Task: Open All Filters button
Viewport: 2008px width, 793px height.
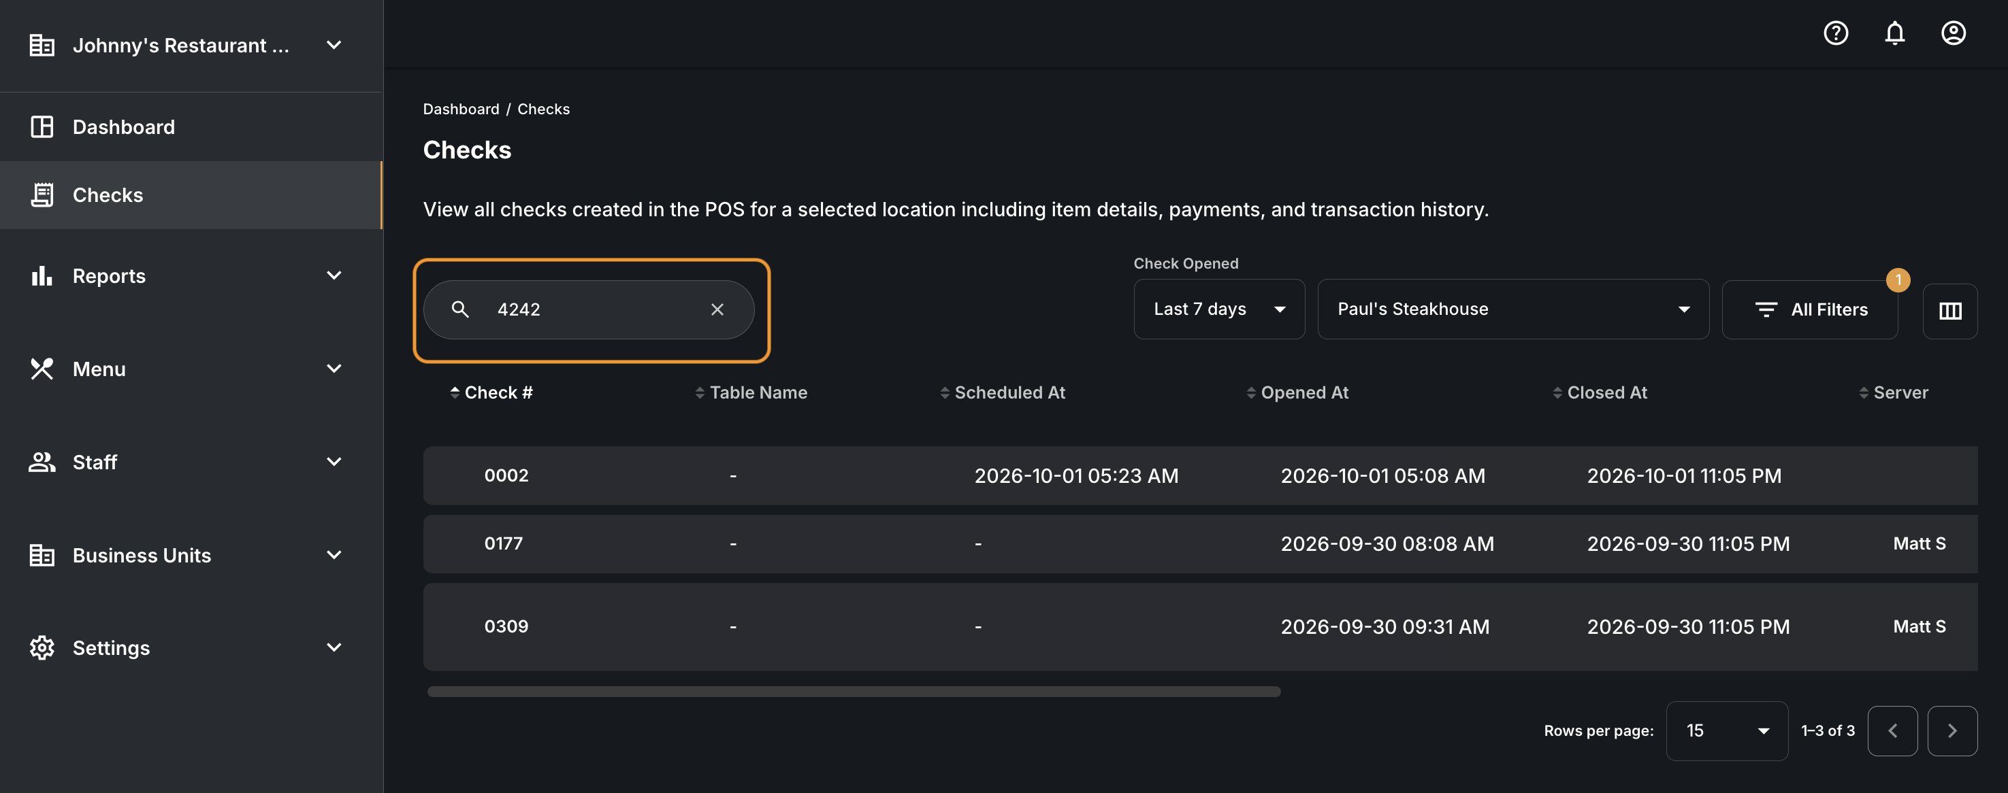Action: (x=1810, y=310)
